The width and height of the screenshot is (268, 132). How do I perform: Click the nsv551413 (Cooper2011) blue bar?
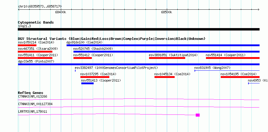87,83
